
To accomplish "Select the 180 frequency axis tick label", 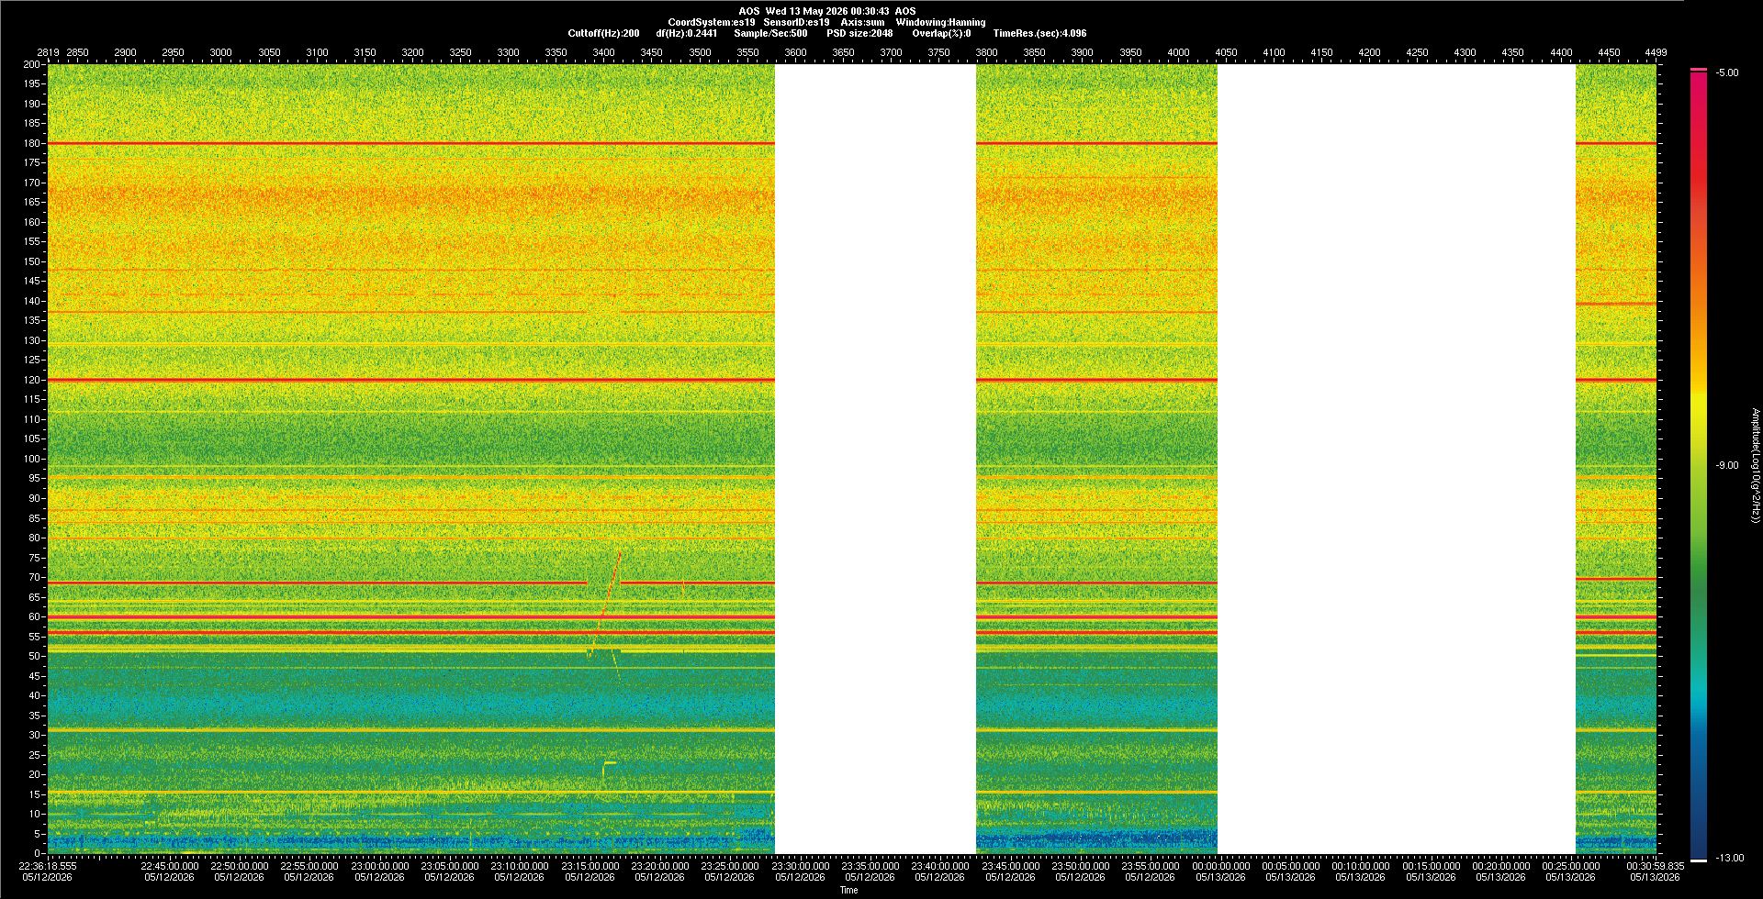I will click(32, 143).
